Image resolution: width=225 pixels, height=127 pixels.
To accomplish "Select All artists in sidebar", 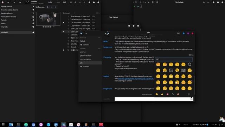I will pyautogui.click(x=17, y=27).
